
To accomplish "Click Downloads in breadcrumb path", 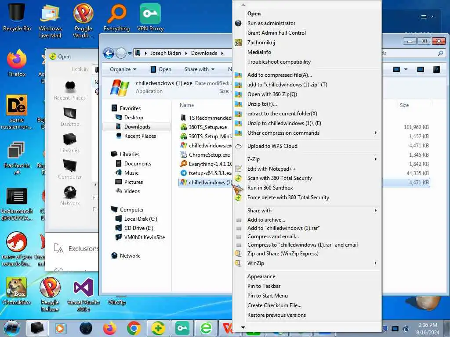I will pyautogui.click(x=204, y=53).
